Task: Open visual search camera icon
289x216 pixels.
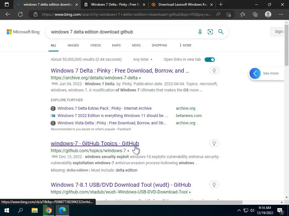Action: [x=210, y=32]
